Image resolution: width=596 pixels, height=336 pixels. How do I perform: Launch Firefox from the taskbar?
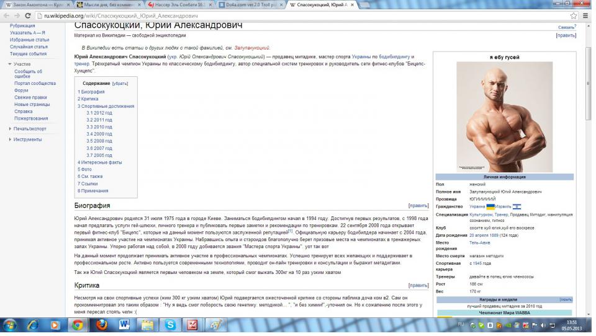pyautogui.click(x=101, y=325)
